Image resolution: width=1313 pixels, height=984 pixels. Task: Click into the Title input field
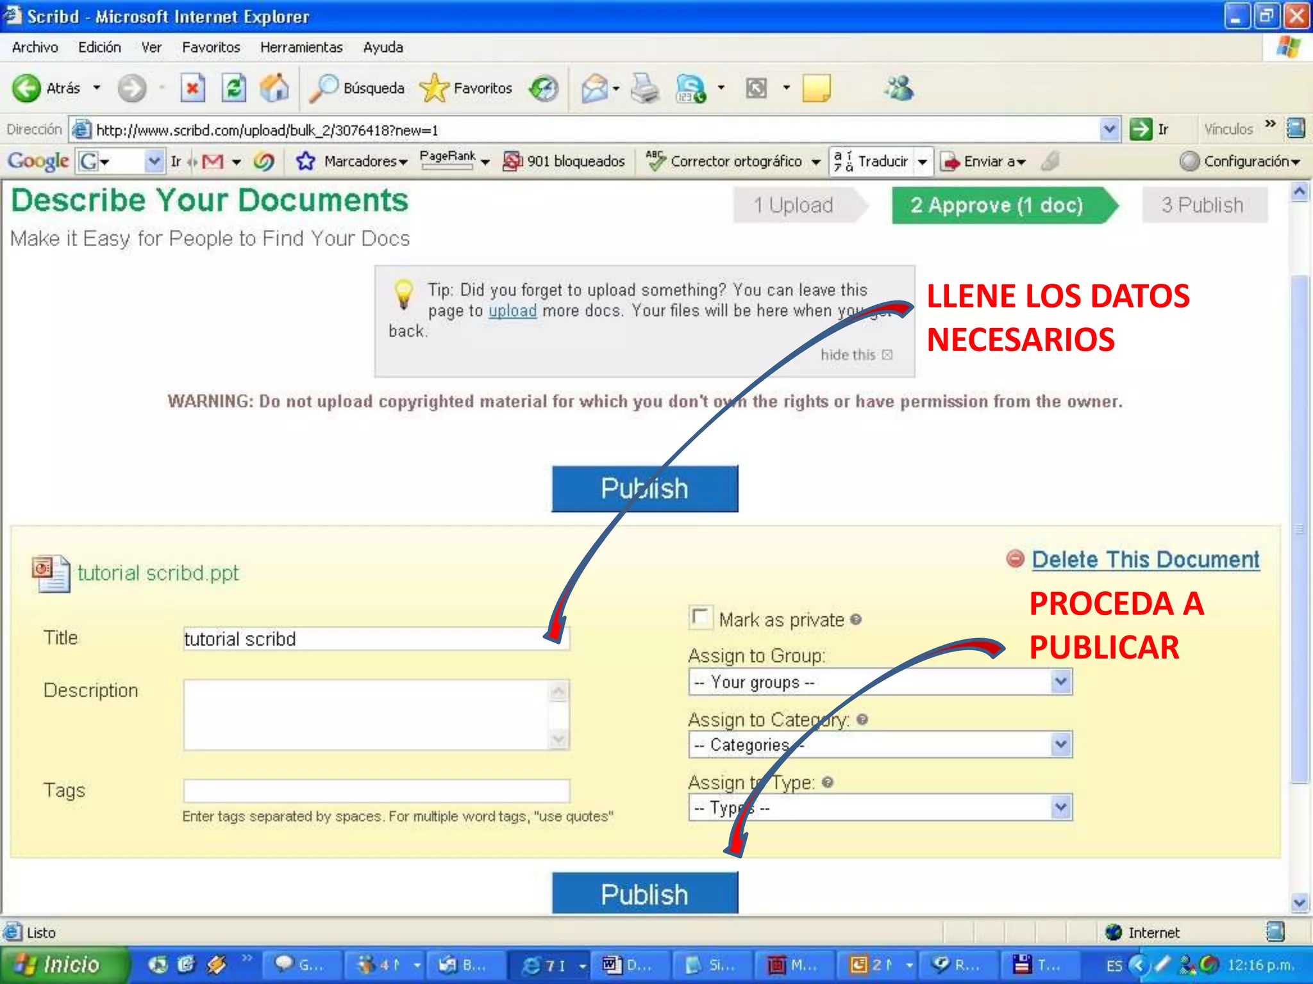click(x=376, y=639)
